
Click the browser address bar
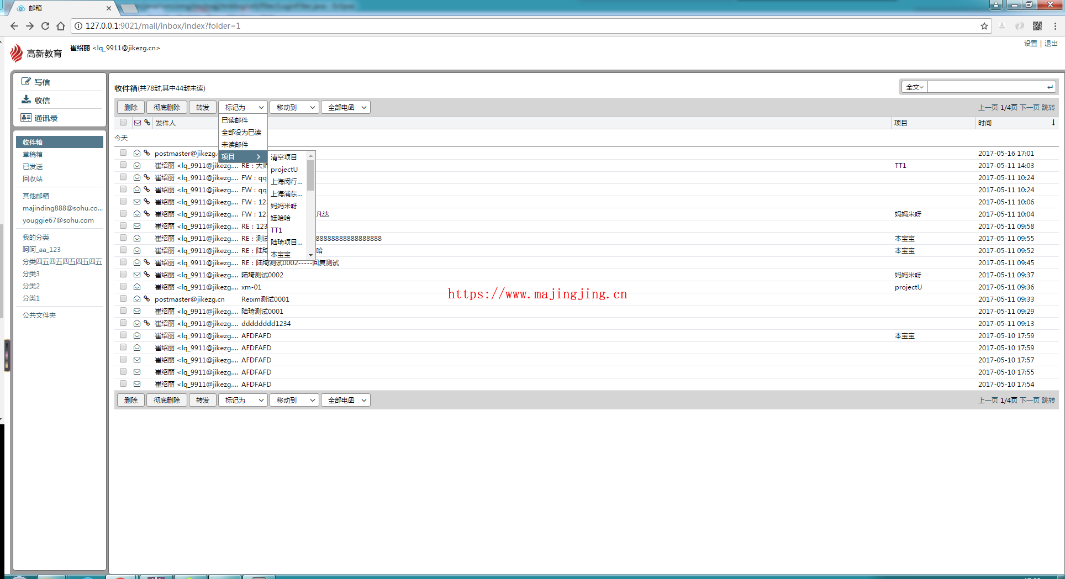[x=530, y=26]
